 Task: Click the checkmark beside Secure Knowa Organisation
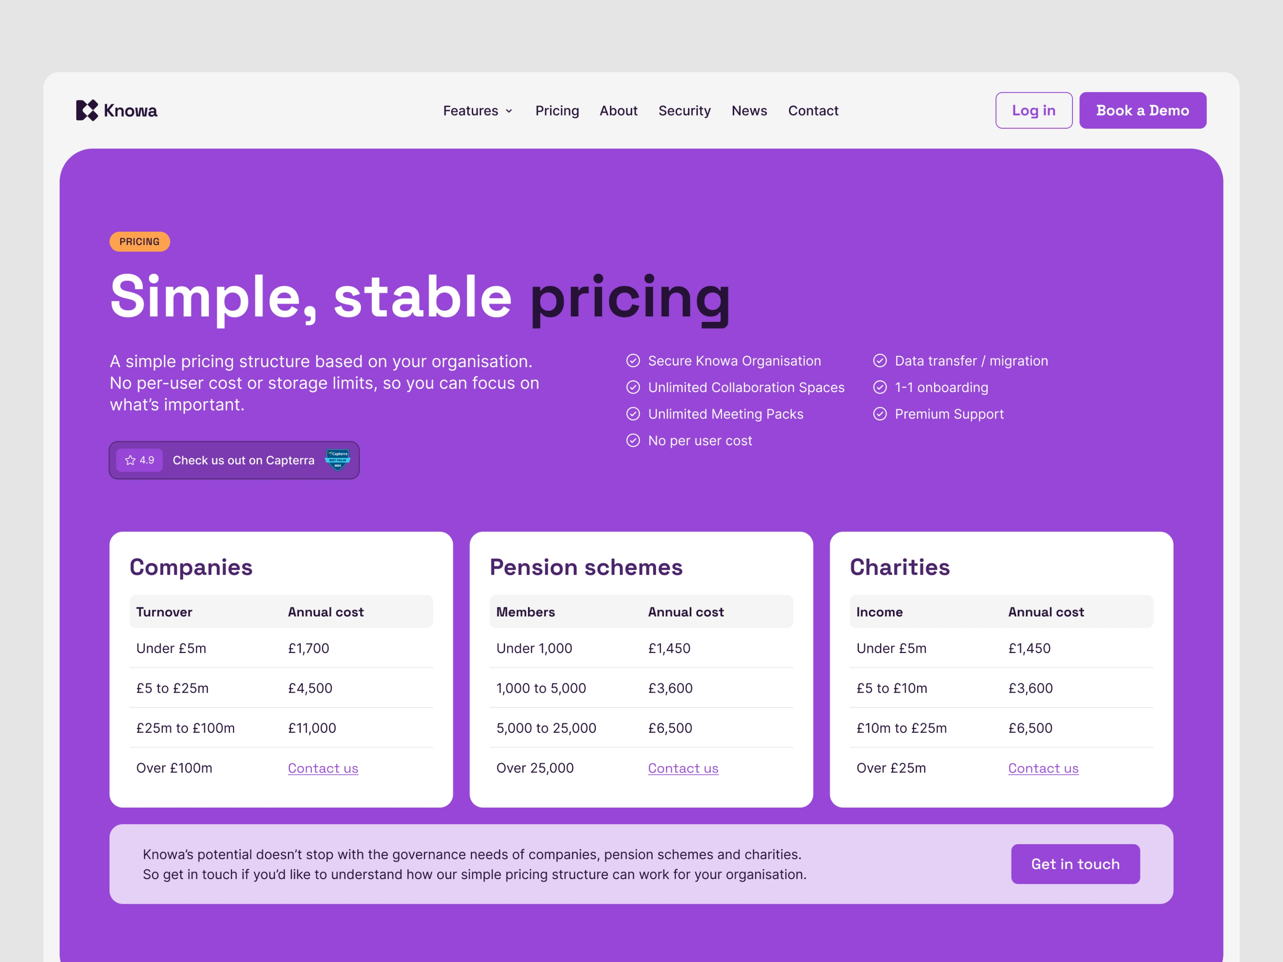click(x=633, y=361)
